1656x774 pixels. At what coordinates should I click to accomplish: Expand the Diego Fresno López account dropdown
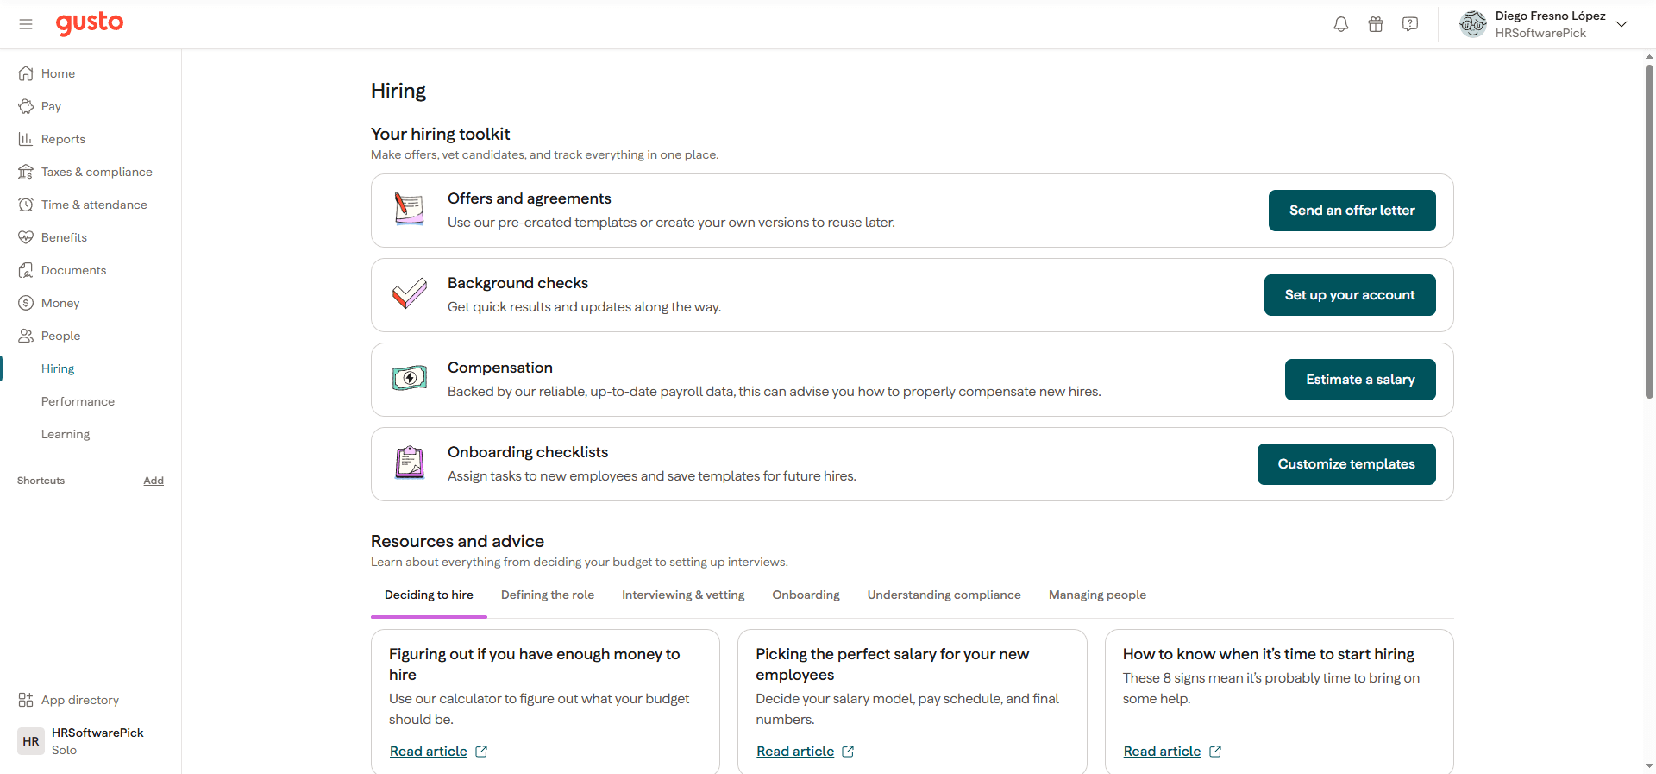tap(1621, 24)
